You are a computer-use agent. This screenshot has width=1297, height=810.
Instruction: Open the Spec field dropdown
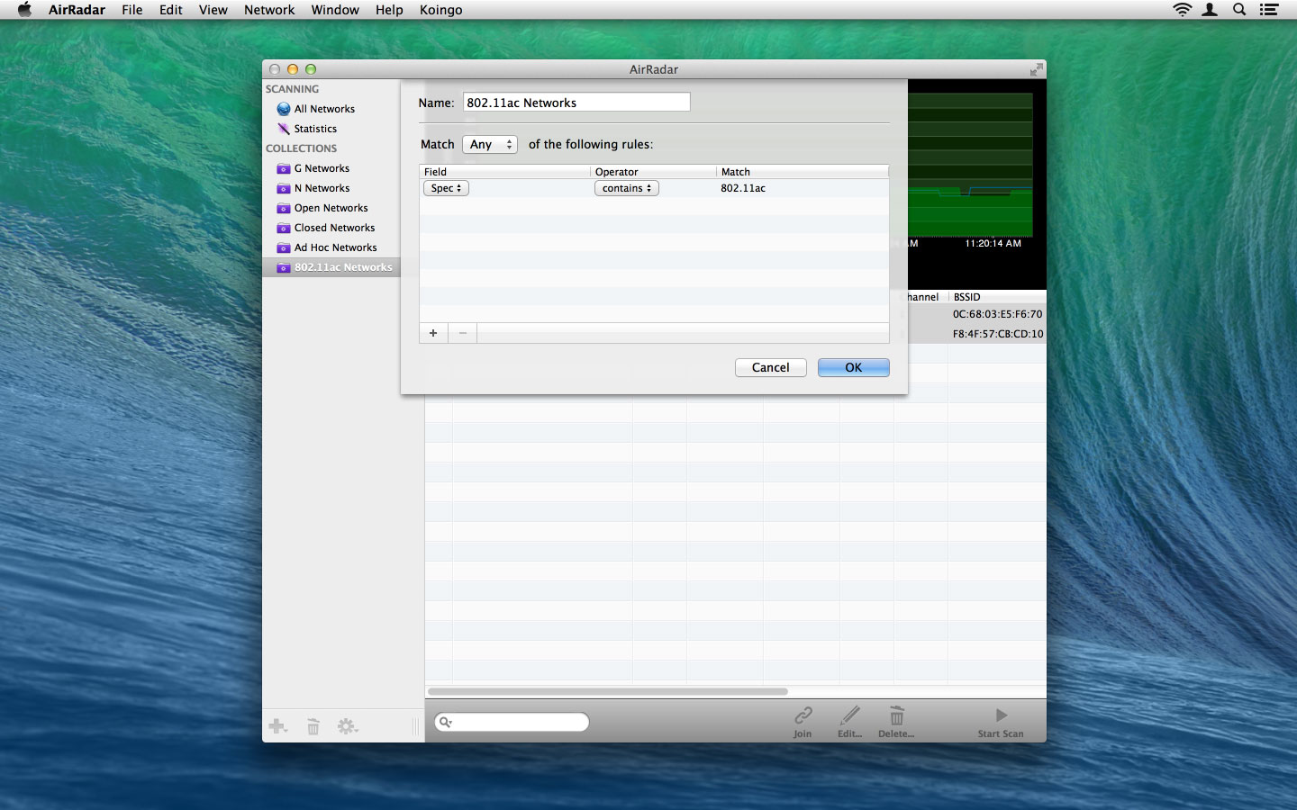446,188
